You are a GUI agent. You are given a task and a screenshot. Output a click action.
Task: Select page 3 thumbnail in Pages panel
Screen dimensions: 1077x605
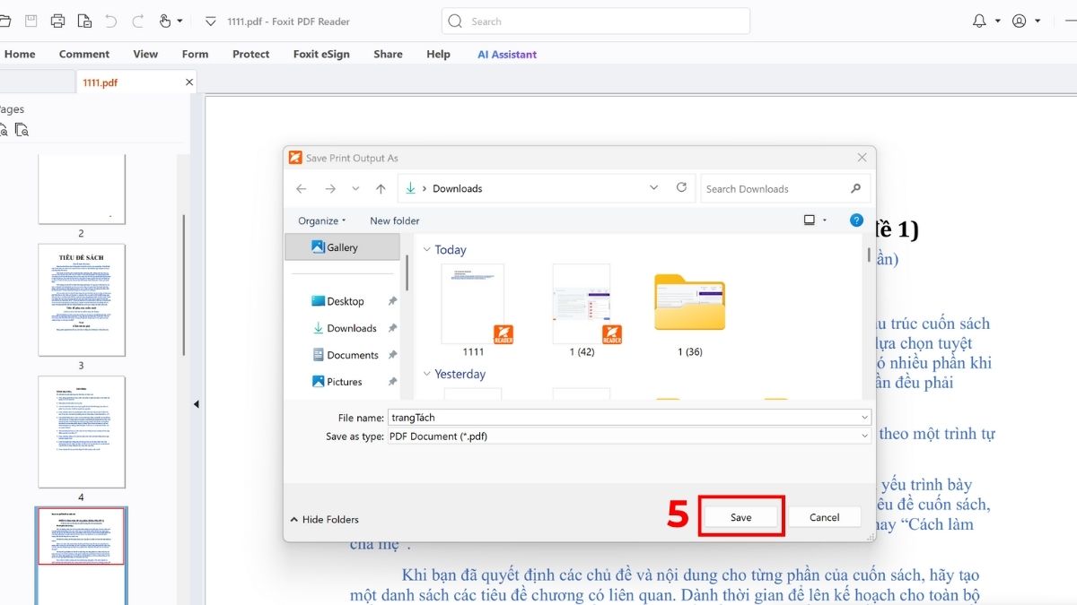(x=82, y=299)
